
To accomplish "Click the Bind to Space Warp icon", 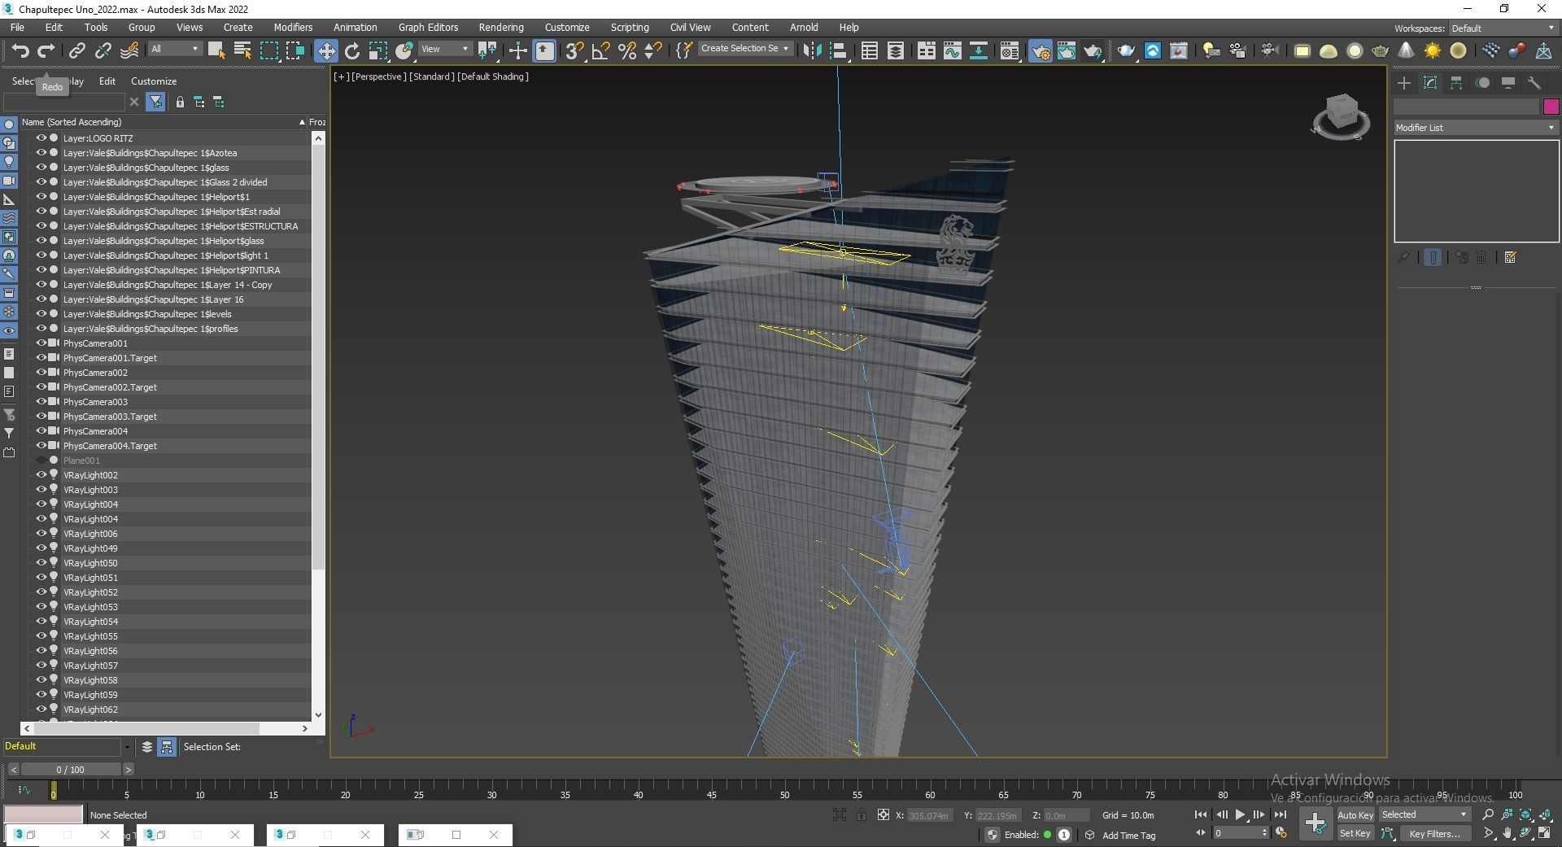I will pos(129,50).
